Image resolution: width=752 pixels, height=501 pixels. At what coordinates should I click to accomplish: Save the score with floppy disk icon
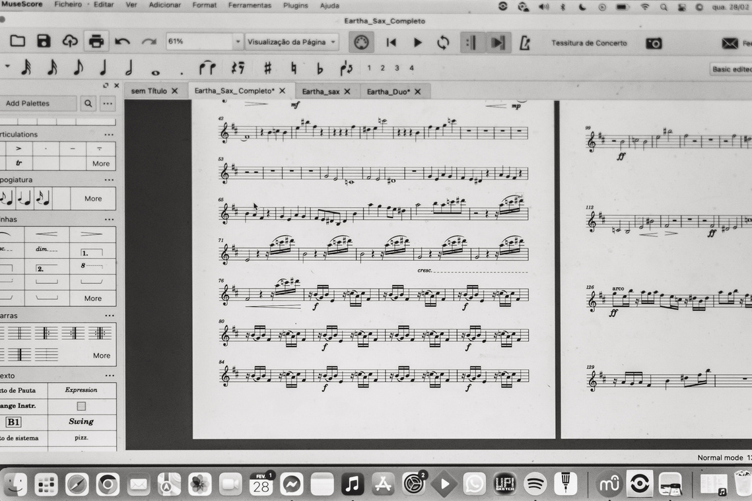click(44, 41)
